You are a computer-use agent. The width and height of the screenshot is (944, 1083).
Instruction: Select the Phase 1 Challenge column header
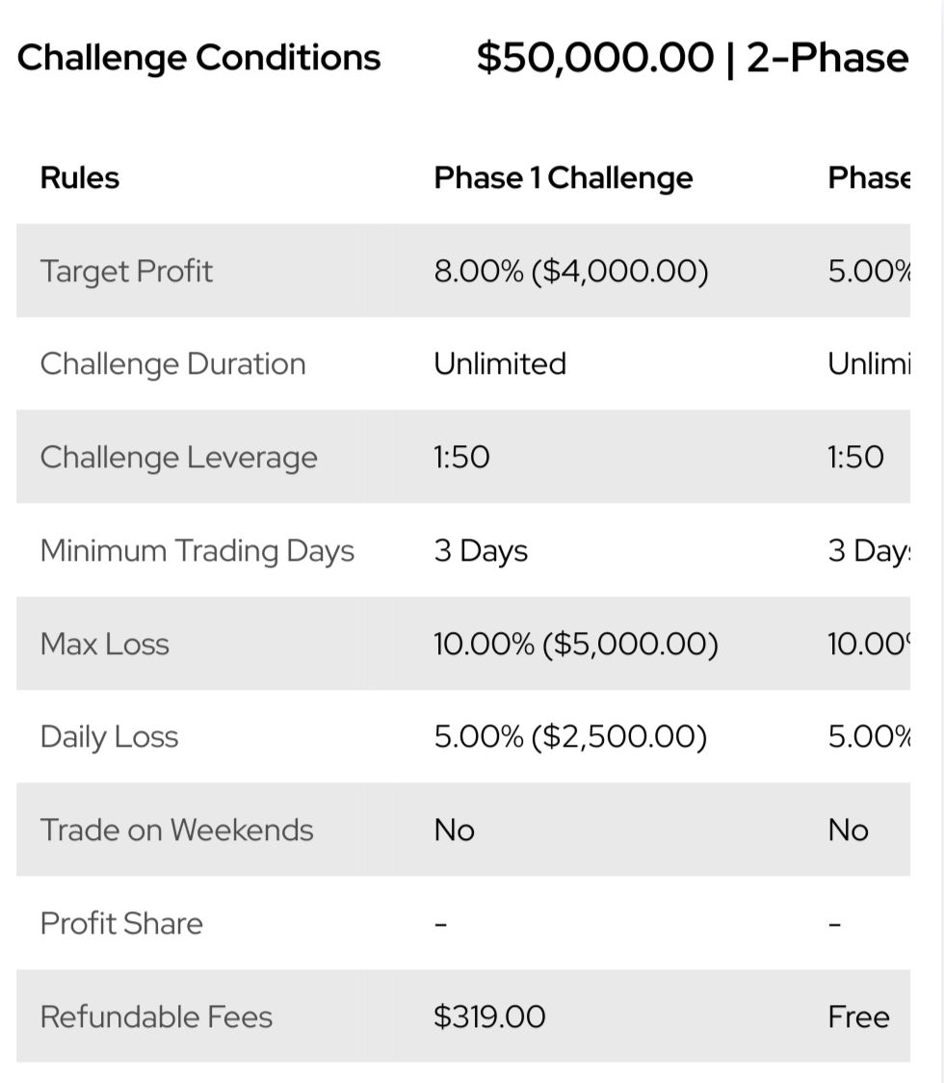(563, 178)
